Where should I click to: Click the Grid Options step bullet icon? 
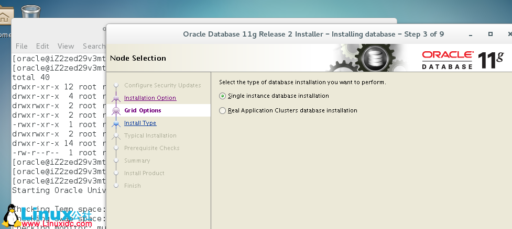[116, 111]
